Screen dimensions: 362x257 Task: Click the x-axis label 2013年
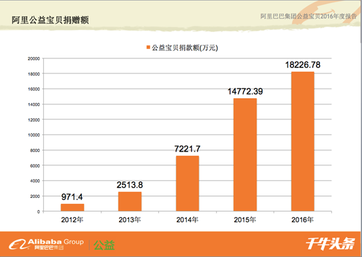point(130,220)
